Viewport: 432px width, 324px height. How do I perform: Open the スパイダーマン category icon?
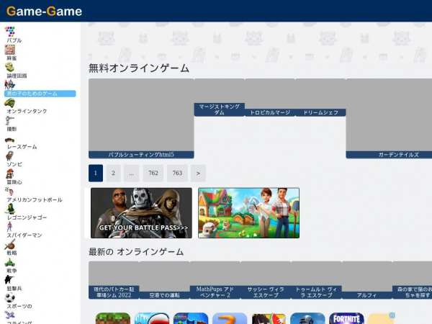pyautogui.click(x=9, y=227)
